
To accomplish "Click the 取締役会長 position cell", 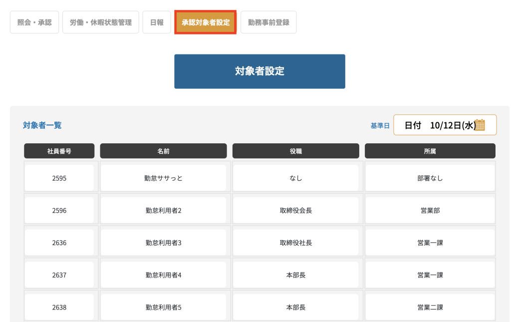I will tap(296, 210).
